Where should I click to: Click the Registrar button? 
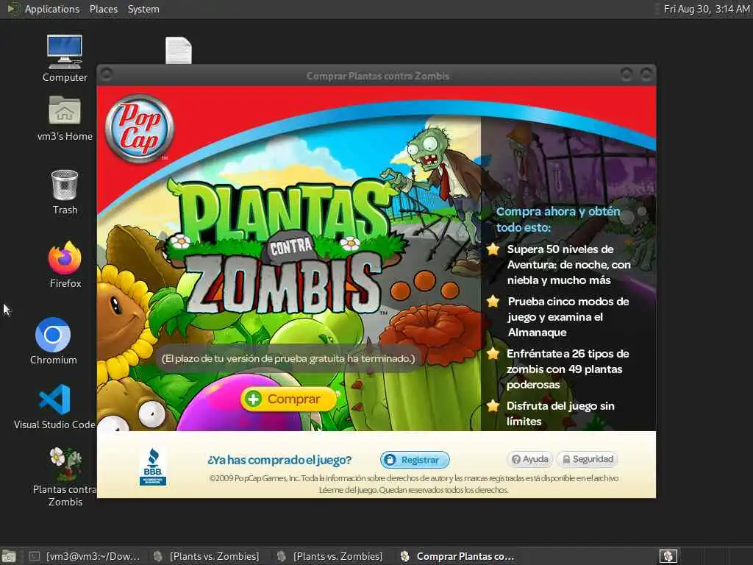[415, 460]
